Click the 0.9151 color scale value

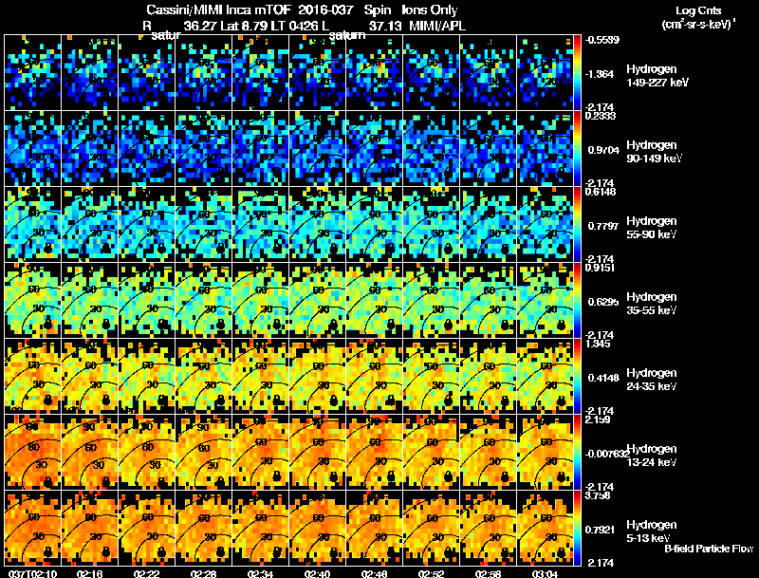(x=600, y=268)
